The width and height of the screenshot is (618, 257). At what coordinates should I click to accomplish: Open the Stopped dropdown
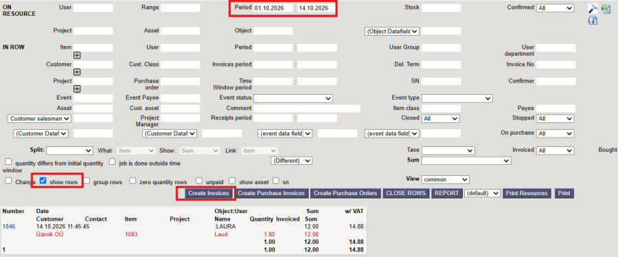pyautogui.click(x=555, y=118)
